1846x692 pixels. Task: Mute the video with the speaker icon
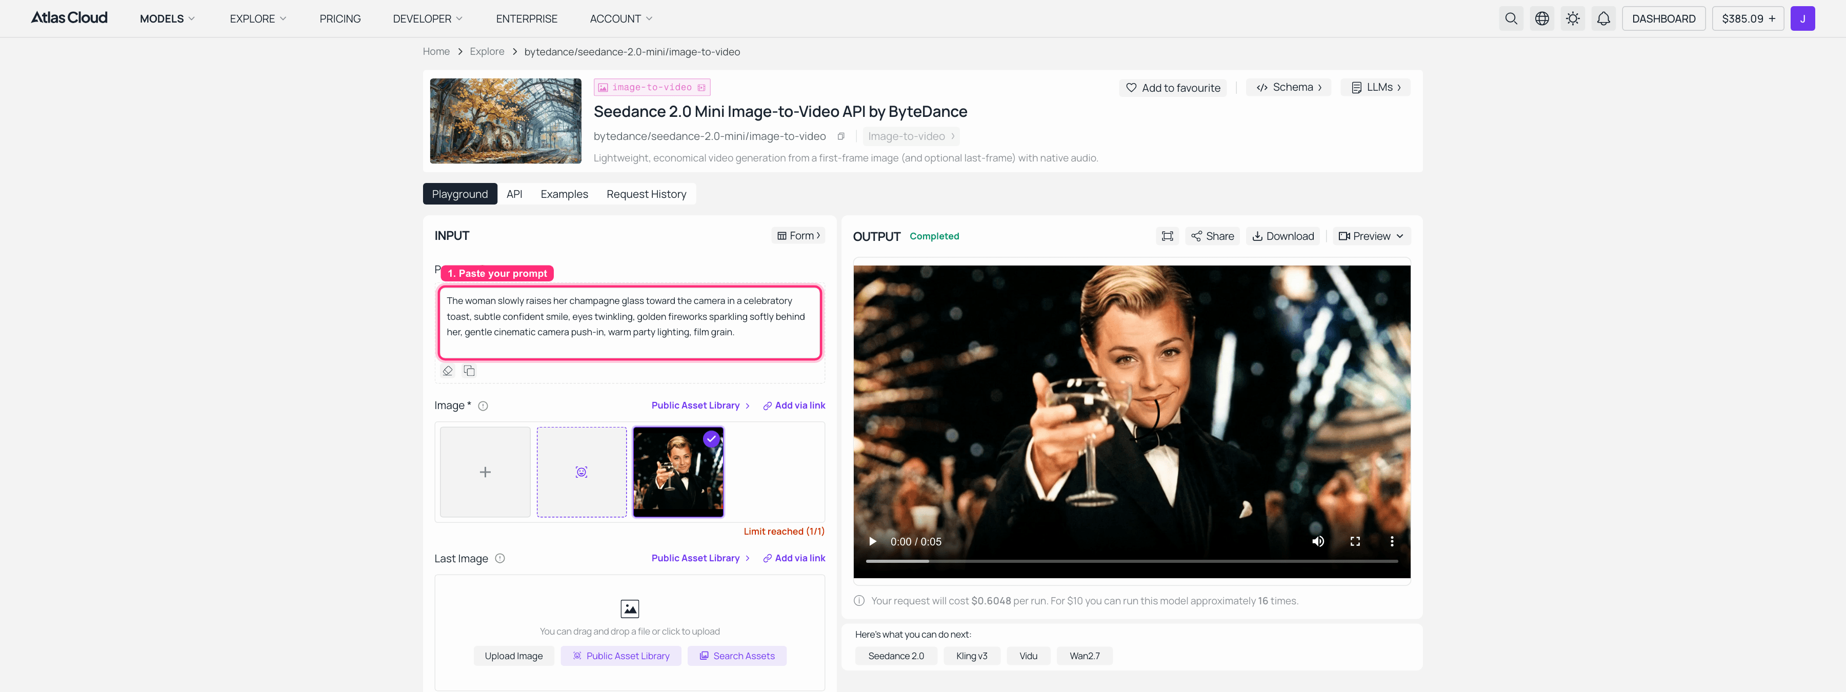click(x=1317, y=542)
